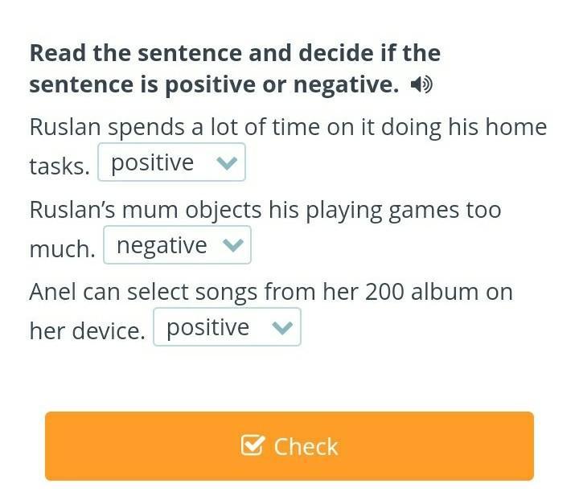The width and height of the screenshot is (579, 496).
Task: Click the heading 'Read the sentence and decide'
Action: (x=235, y=69)
